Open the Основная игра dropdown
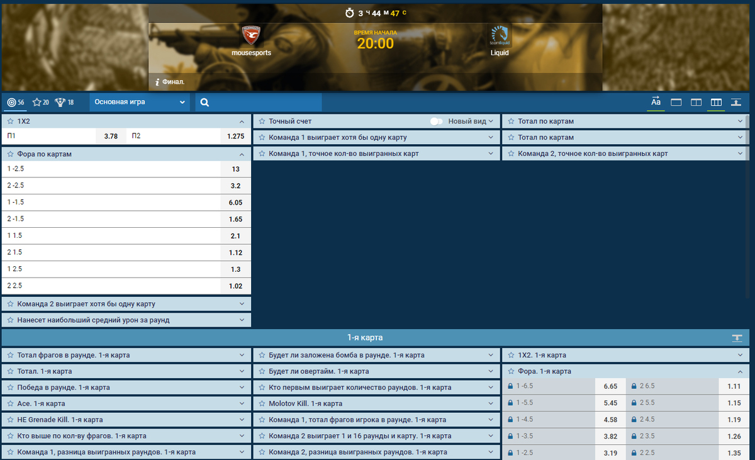This screenshot has height=460, width=755. click(140, 102)
